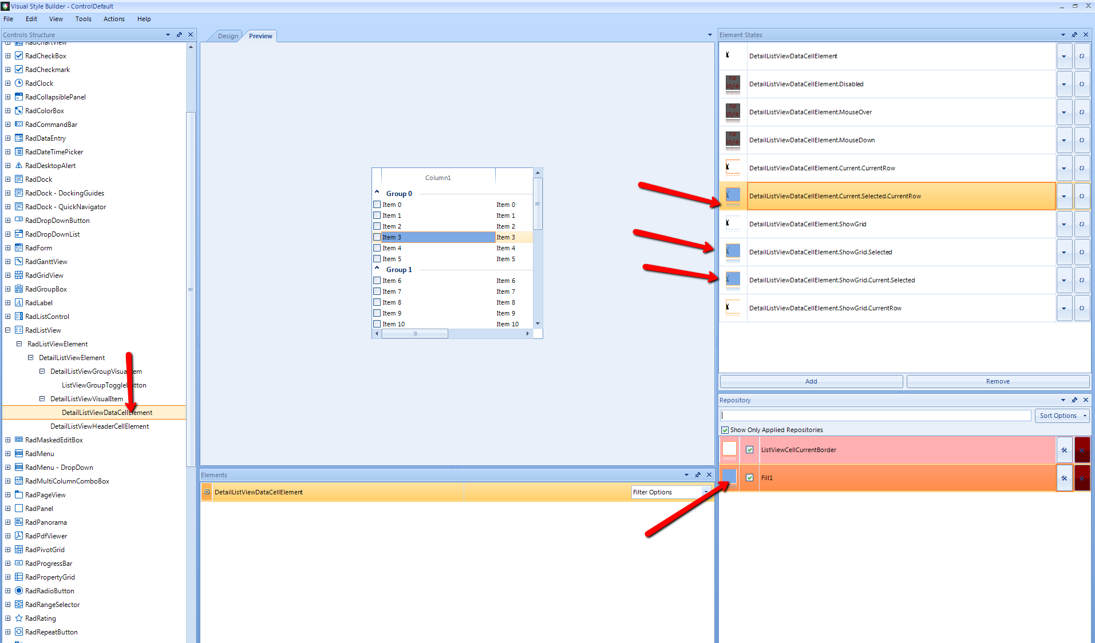The height and width of the screenshot is (643, 1095).
Task: Click the preview list horizontal scrollbar thumb
Action: (x=415, y=333)
